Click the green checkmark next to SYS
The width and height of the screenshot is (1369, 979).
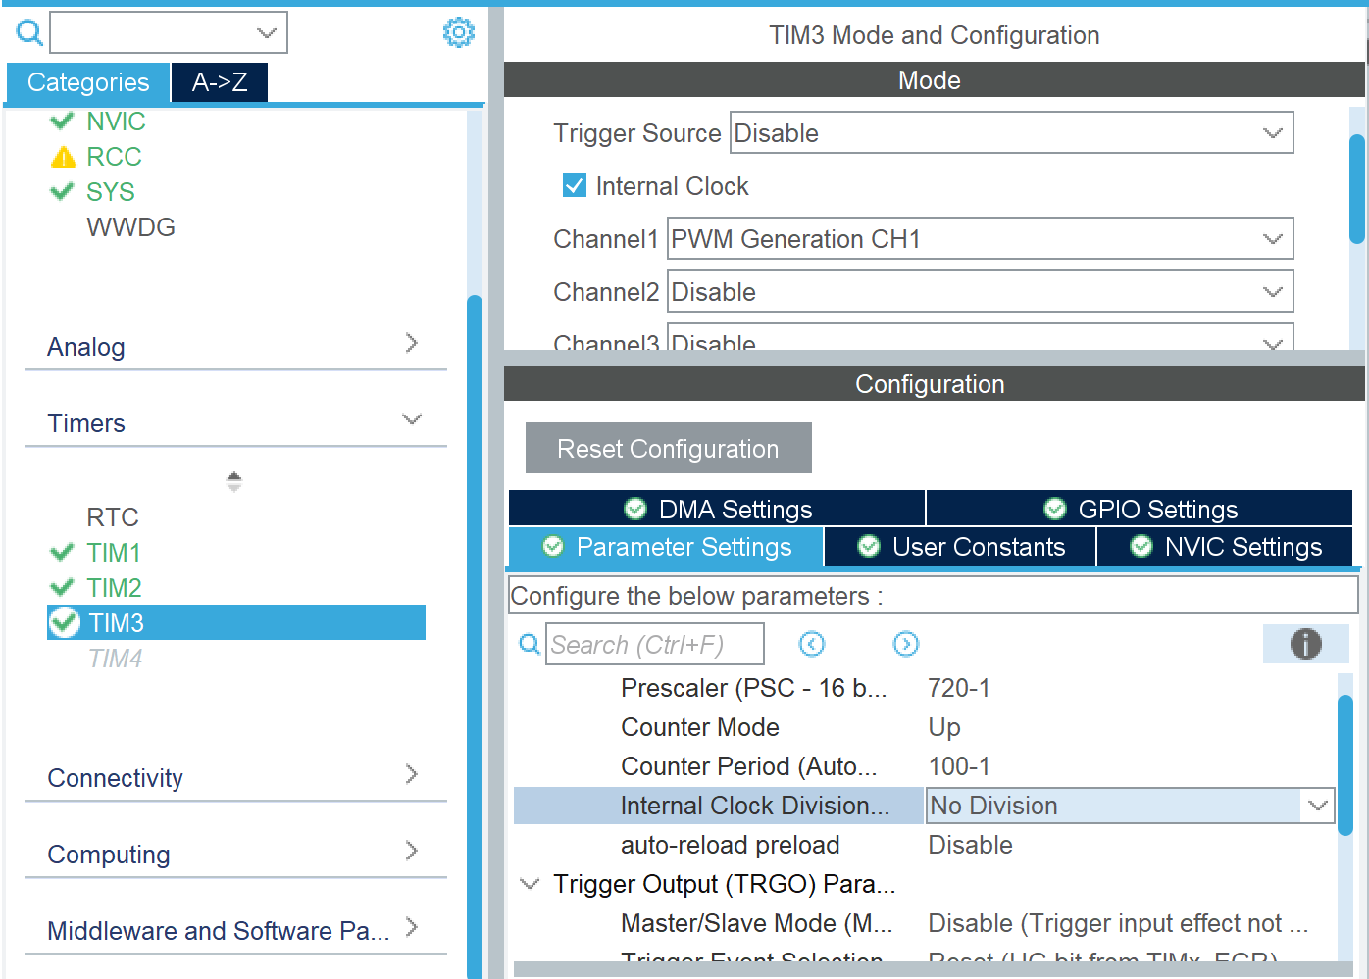pyautogui.click(x=62, y=191)
